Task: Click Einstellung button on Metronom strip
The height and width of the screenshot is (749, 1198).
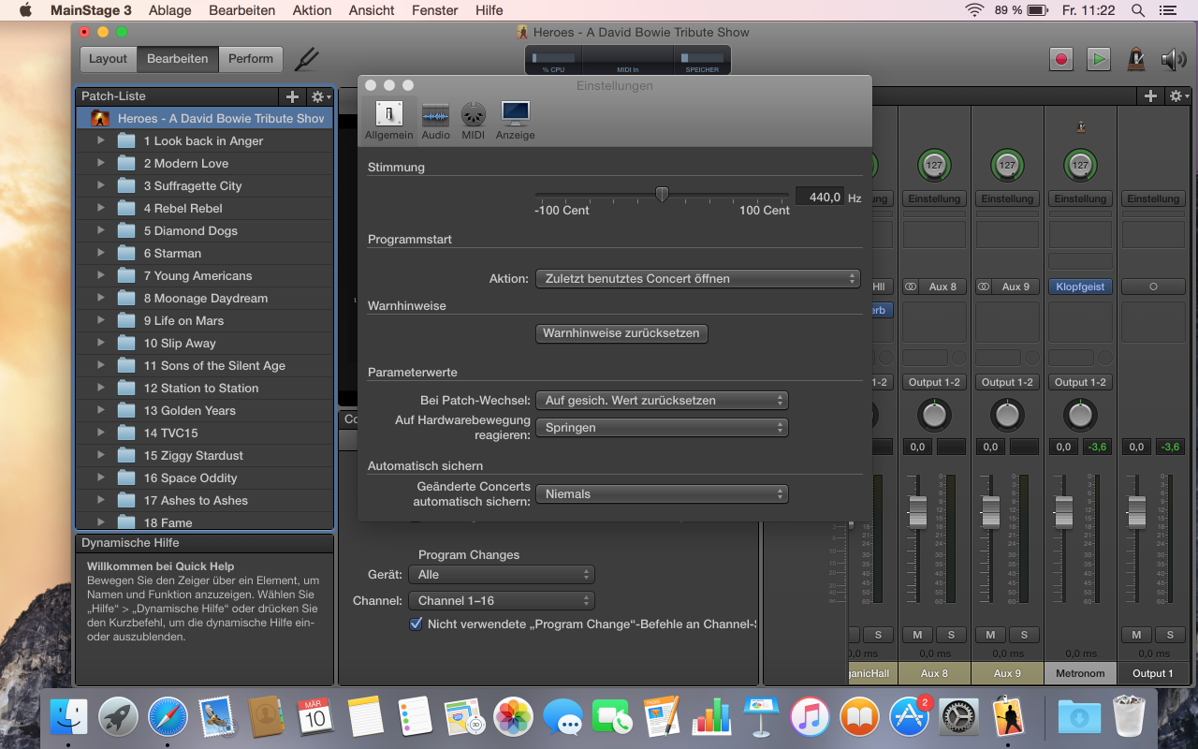Action: (x=1080, y=198)
